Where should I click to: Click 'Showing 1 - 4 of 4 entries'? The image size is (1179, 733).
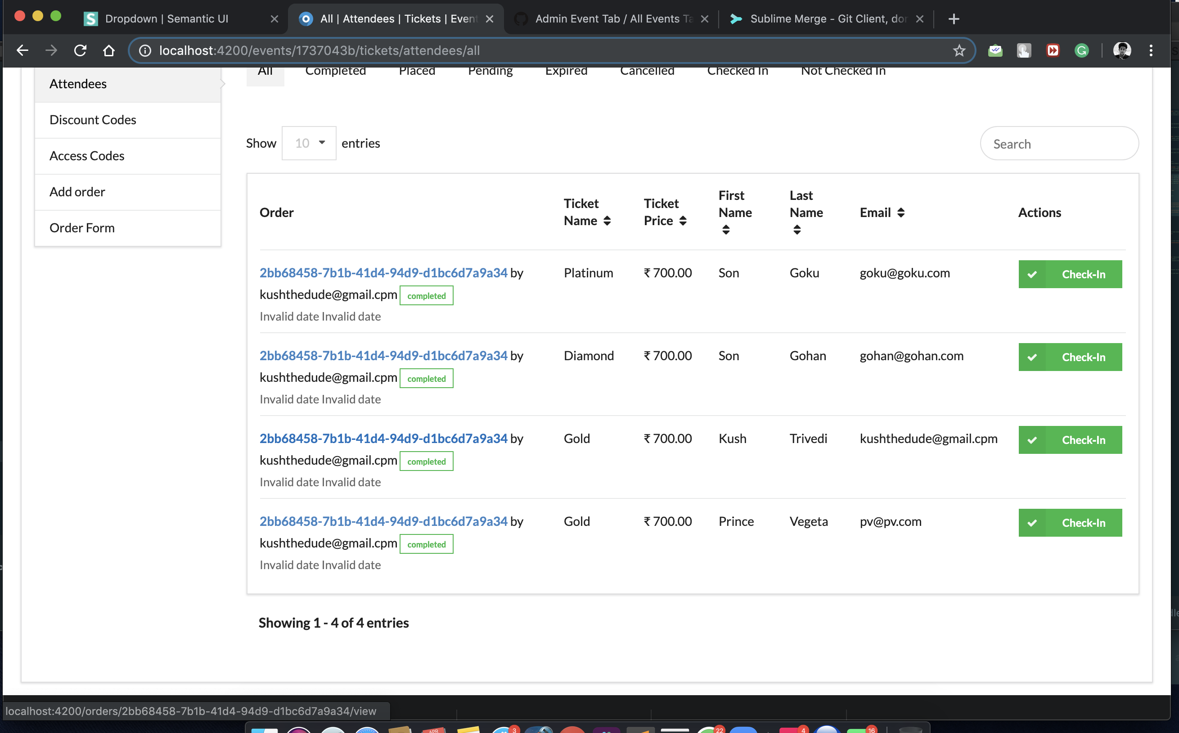333,623
